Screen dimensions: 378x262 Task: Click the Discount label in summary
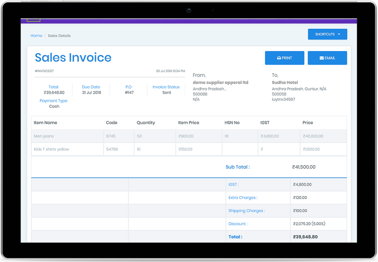[237, 224]
